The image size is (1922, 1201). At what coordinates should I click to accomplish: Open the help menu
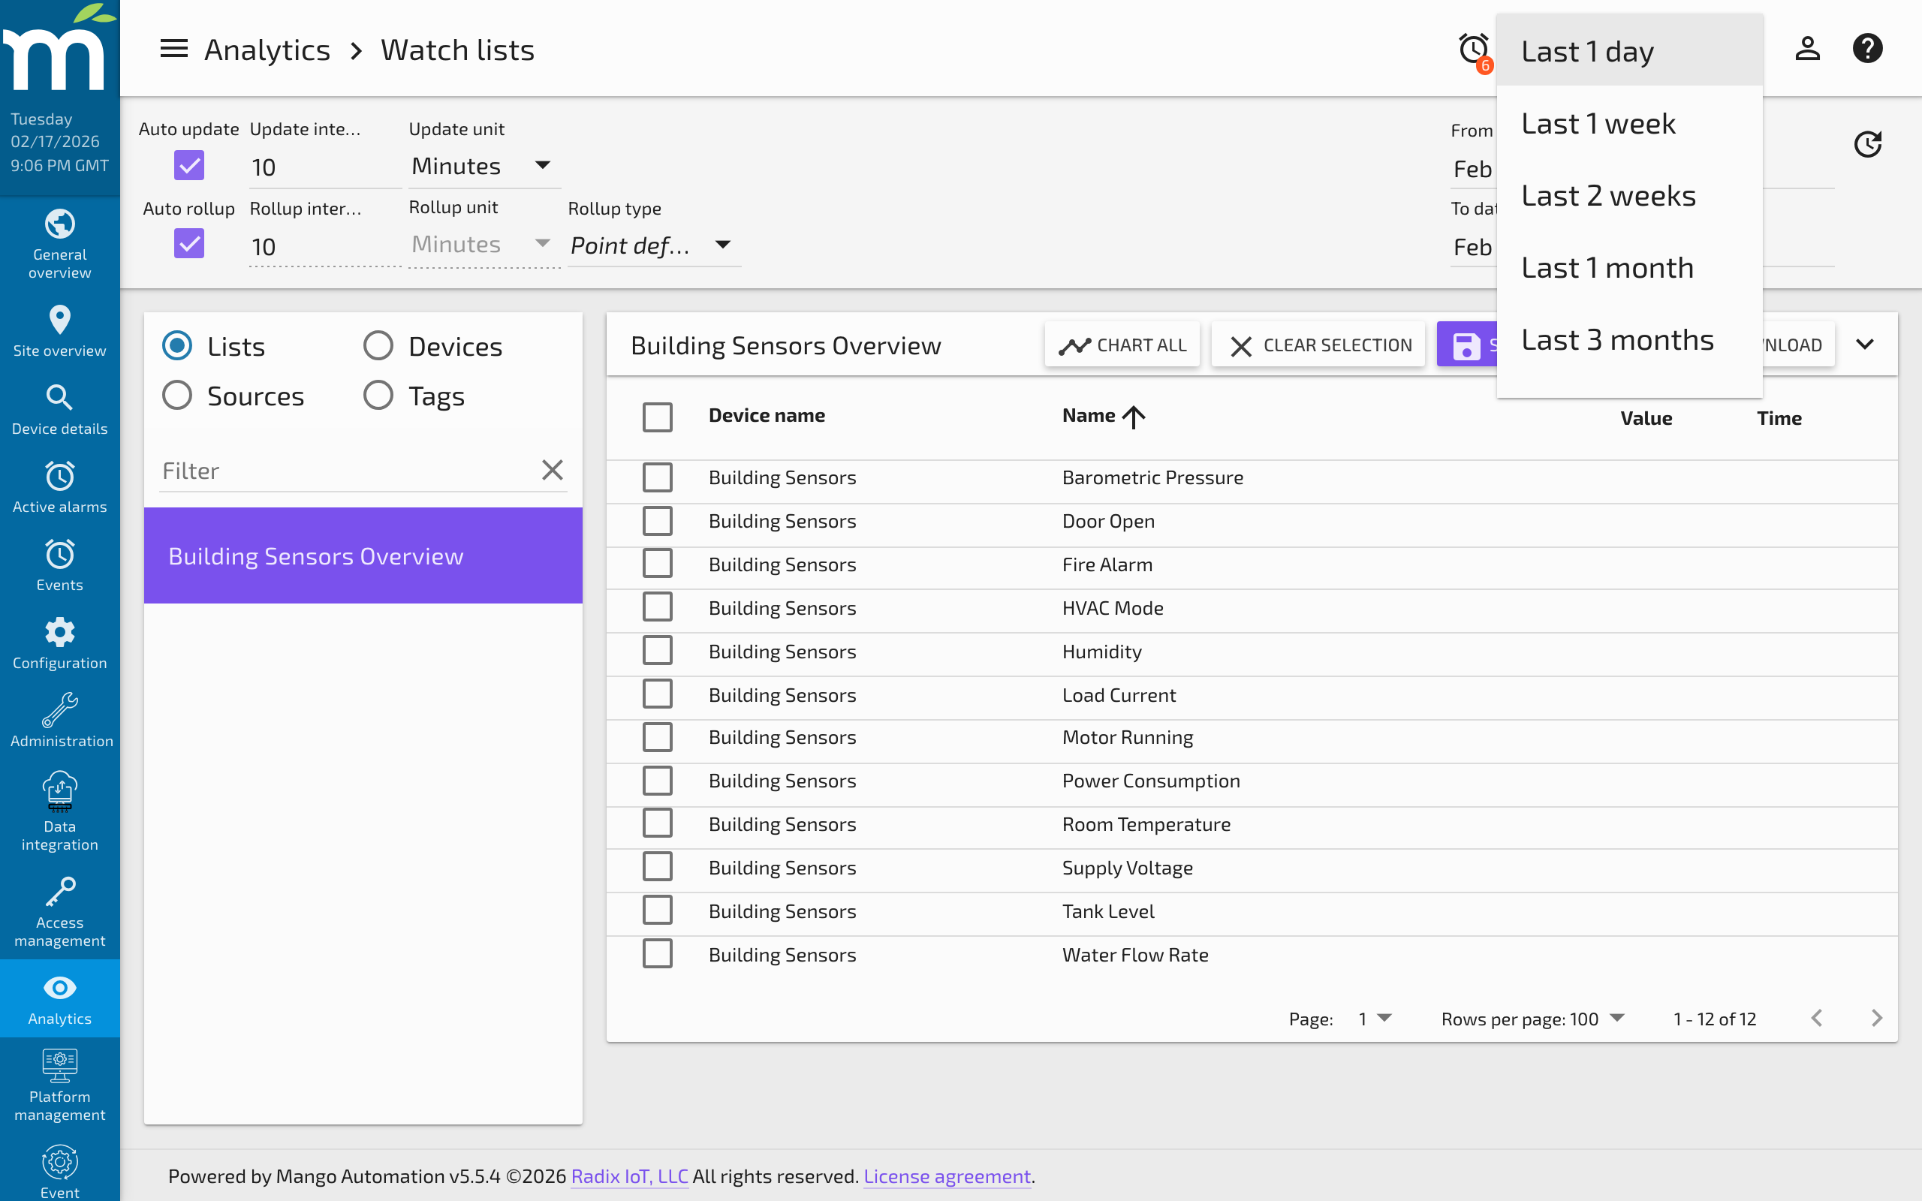1868,47
